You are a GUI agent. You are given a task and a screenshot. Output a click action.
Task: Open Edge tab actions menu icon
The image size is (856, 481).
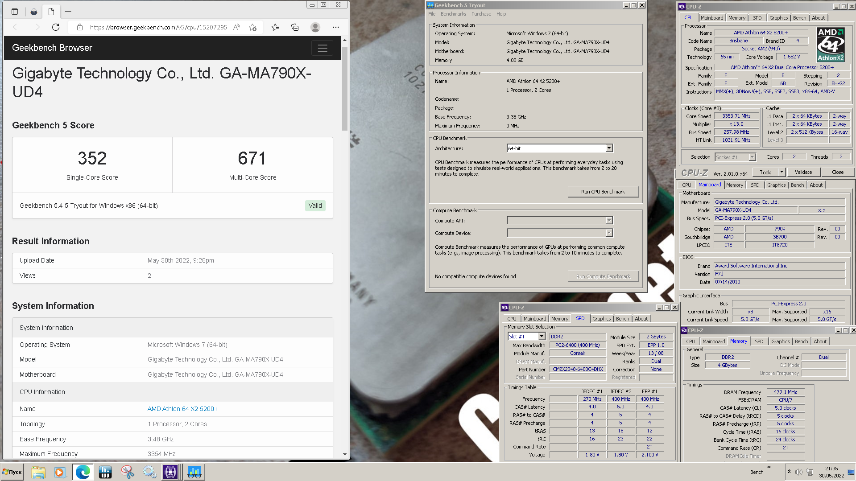point(15,12)
